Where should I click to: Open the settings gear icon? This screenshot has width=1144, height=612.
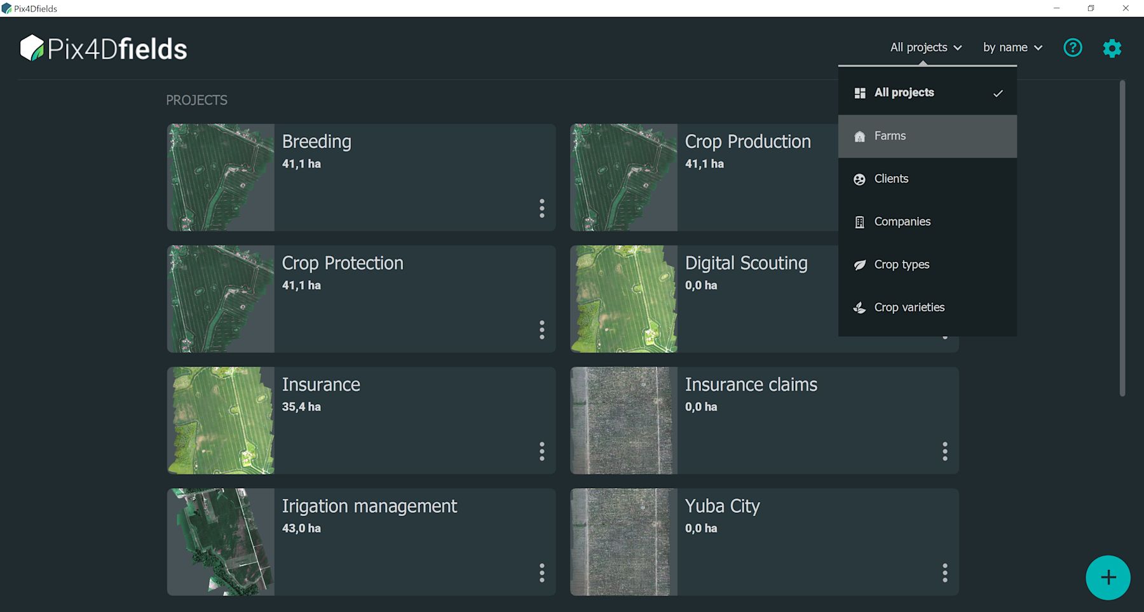pyautogui.click(x=1112, y=48)
